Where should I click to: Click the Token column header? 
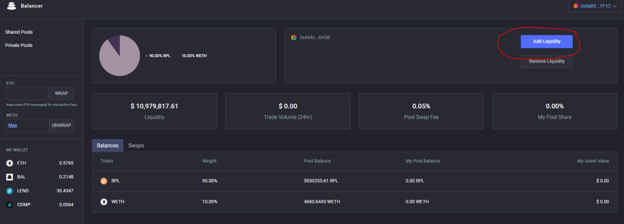tap(107, 161)
